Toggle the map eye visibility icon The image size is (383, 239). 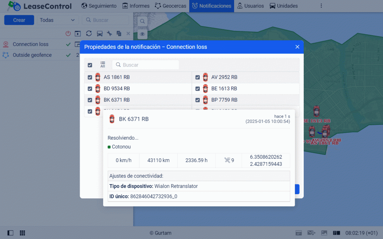click(x=143, y=34)
